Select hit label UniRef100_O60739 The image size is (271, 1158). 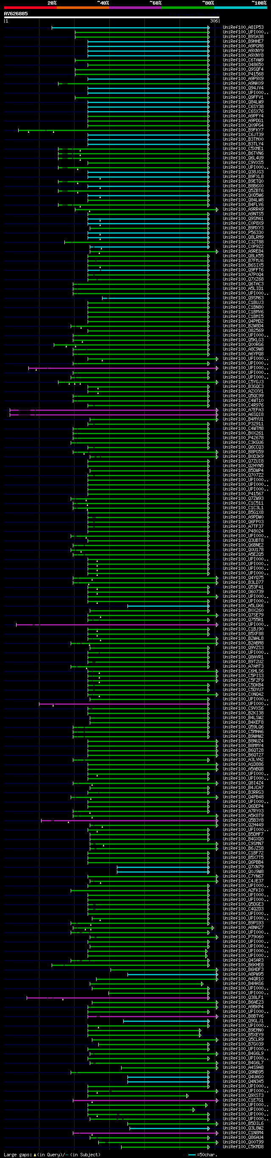(x=243, y=592)
